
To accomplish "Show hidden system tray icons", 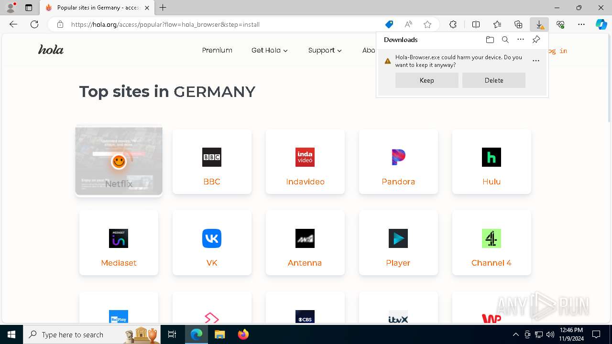I will click(515, 334).
